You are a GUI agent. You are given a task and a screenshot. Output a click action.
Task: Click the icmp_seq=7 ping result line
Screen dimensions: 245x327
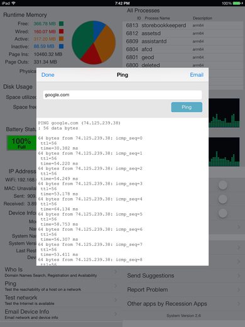click(90, 245)
